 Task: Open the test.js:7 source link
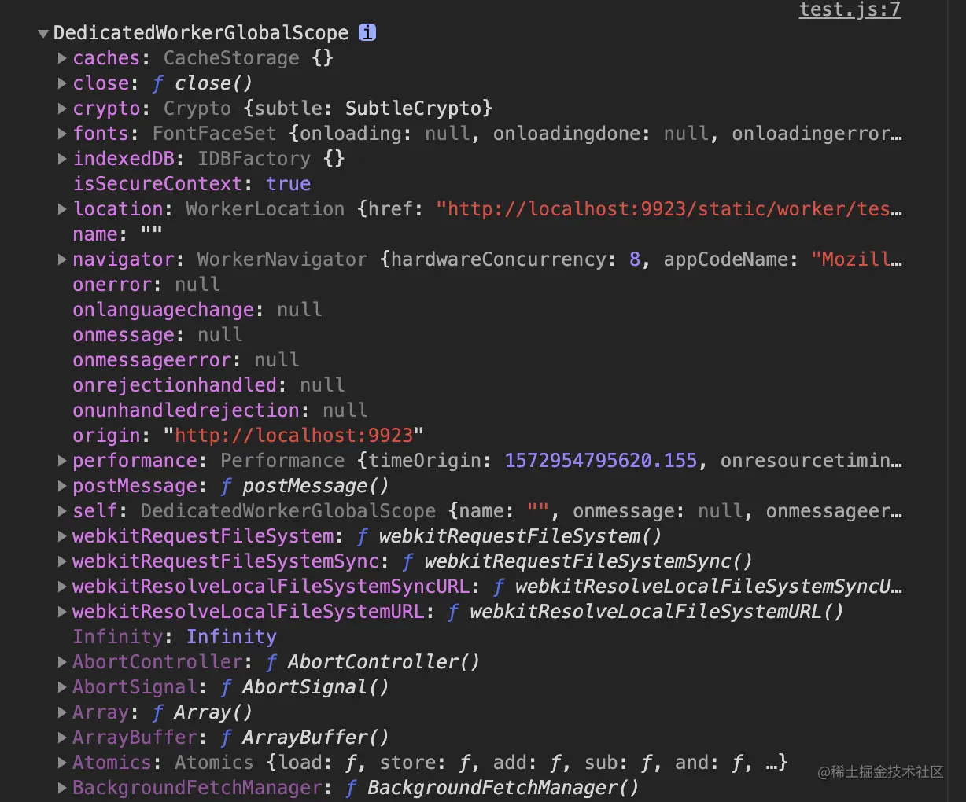point(850,9)
